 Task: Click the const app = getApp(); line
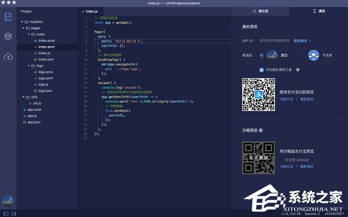[113, 23]
